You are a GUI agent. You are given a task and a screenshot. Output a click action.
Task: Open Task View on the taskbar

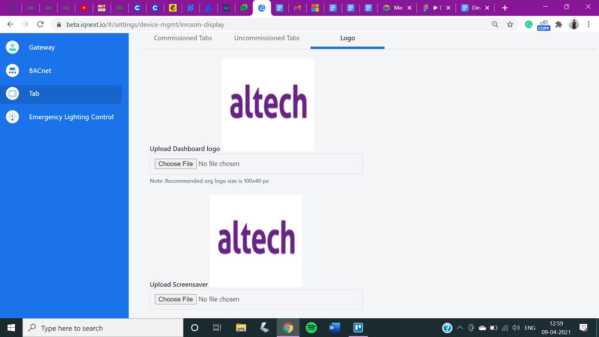coord(217,328)
